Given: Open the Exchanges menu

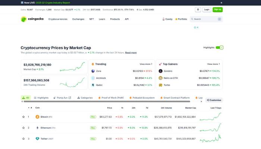Looking at the screenshot, I should pyautogui.click(x=78, y=19).
